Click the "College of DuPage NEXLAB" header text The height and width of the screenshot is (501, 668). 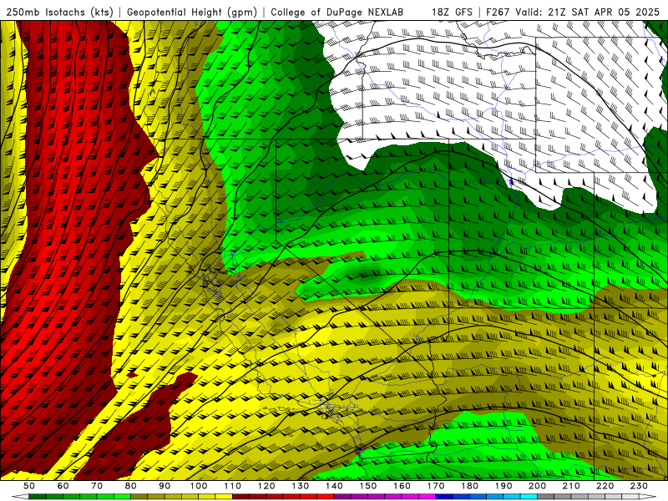(337, 12)
